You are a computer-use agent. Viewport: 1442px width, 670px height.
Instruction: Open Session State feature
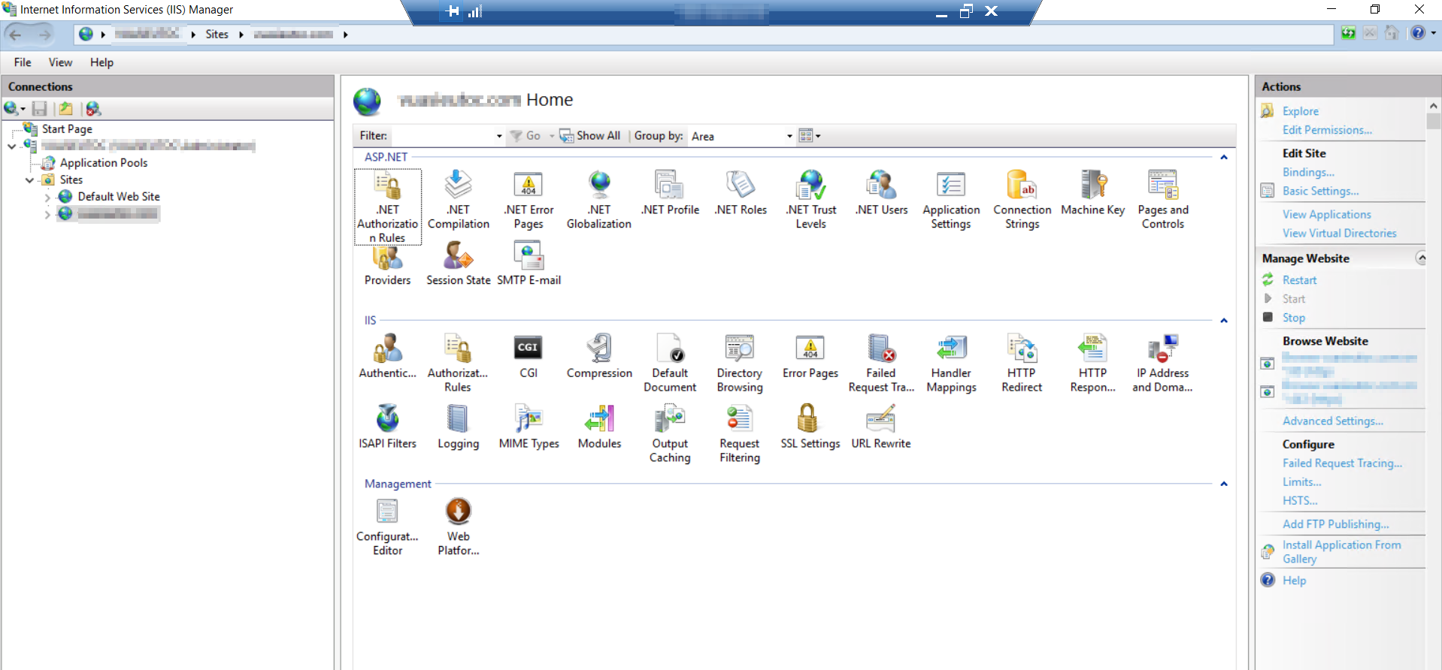tap(459, 264)
